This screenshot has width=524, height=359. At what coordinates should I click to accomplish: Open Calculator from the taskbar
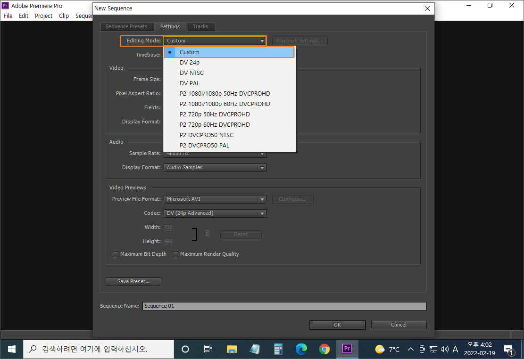[x=278, y=349]
